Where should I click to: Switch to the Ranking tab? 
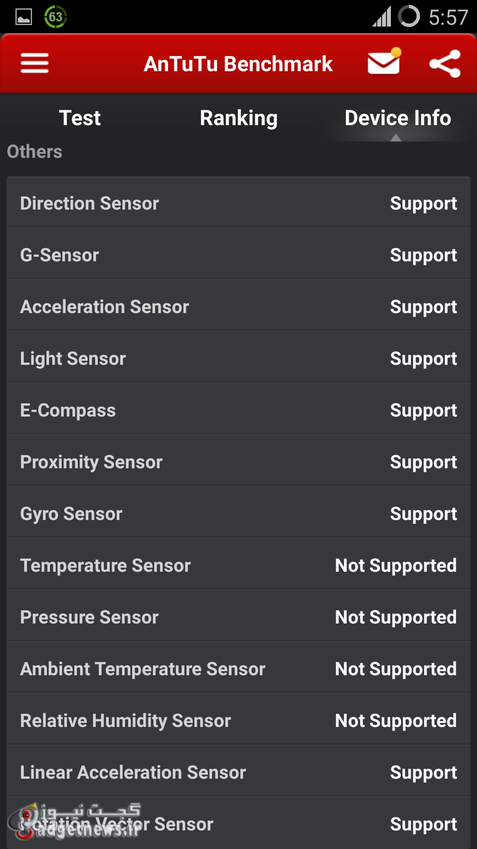point(238,118)
